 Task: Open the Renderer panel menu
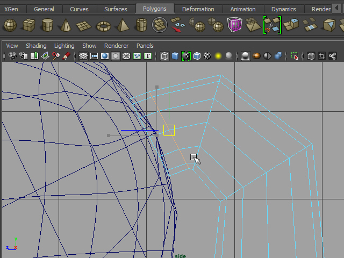pyautogui.click(x=116, y=46)
